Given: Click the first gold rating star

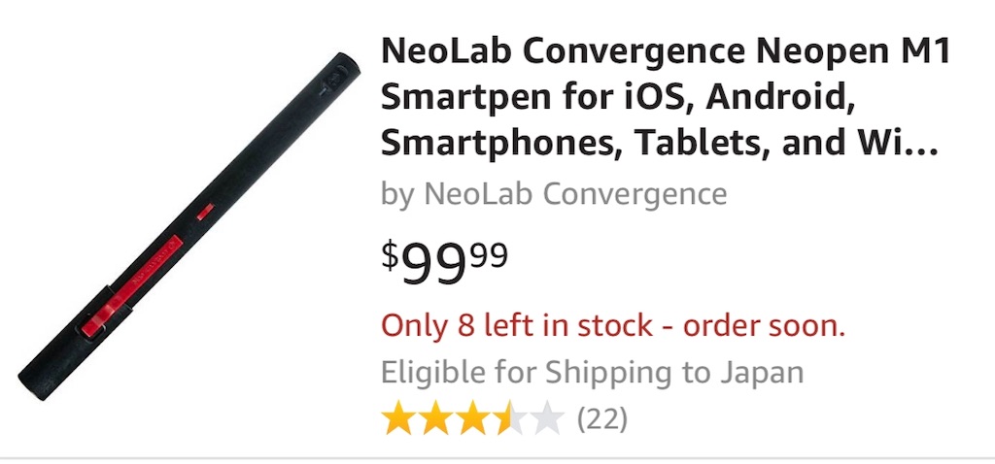Looking at the screenshot, I should [x=397, y=419].
